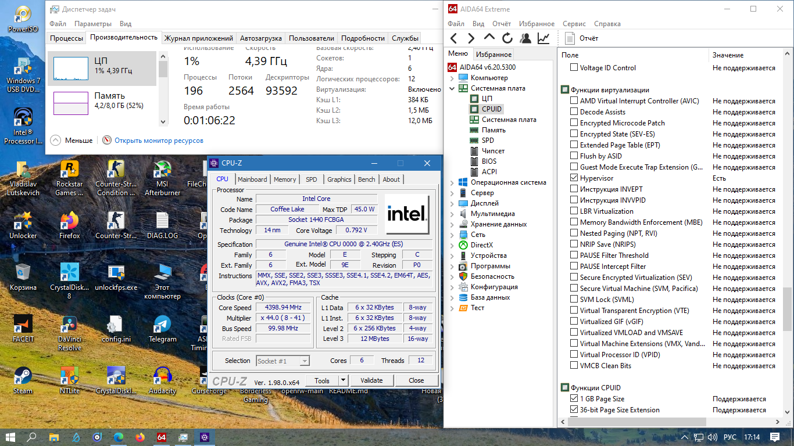Open the Bench tab in CPU-Z
The width and height of the screenshot is (794, 446).
click(366, 179)
